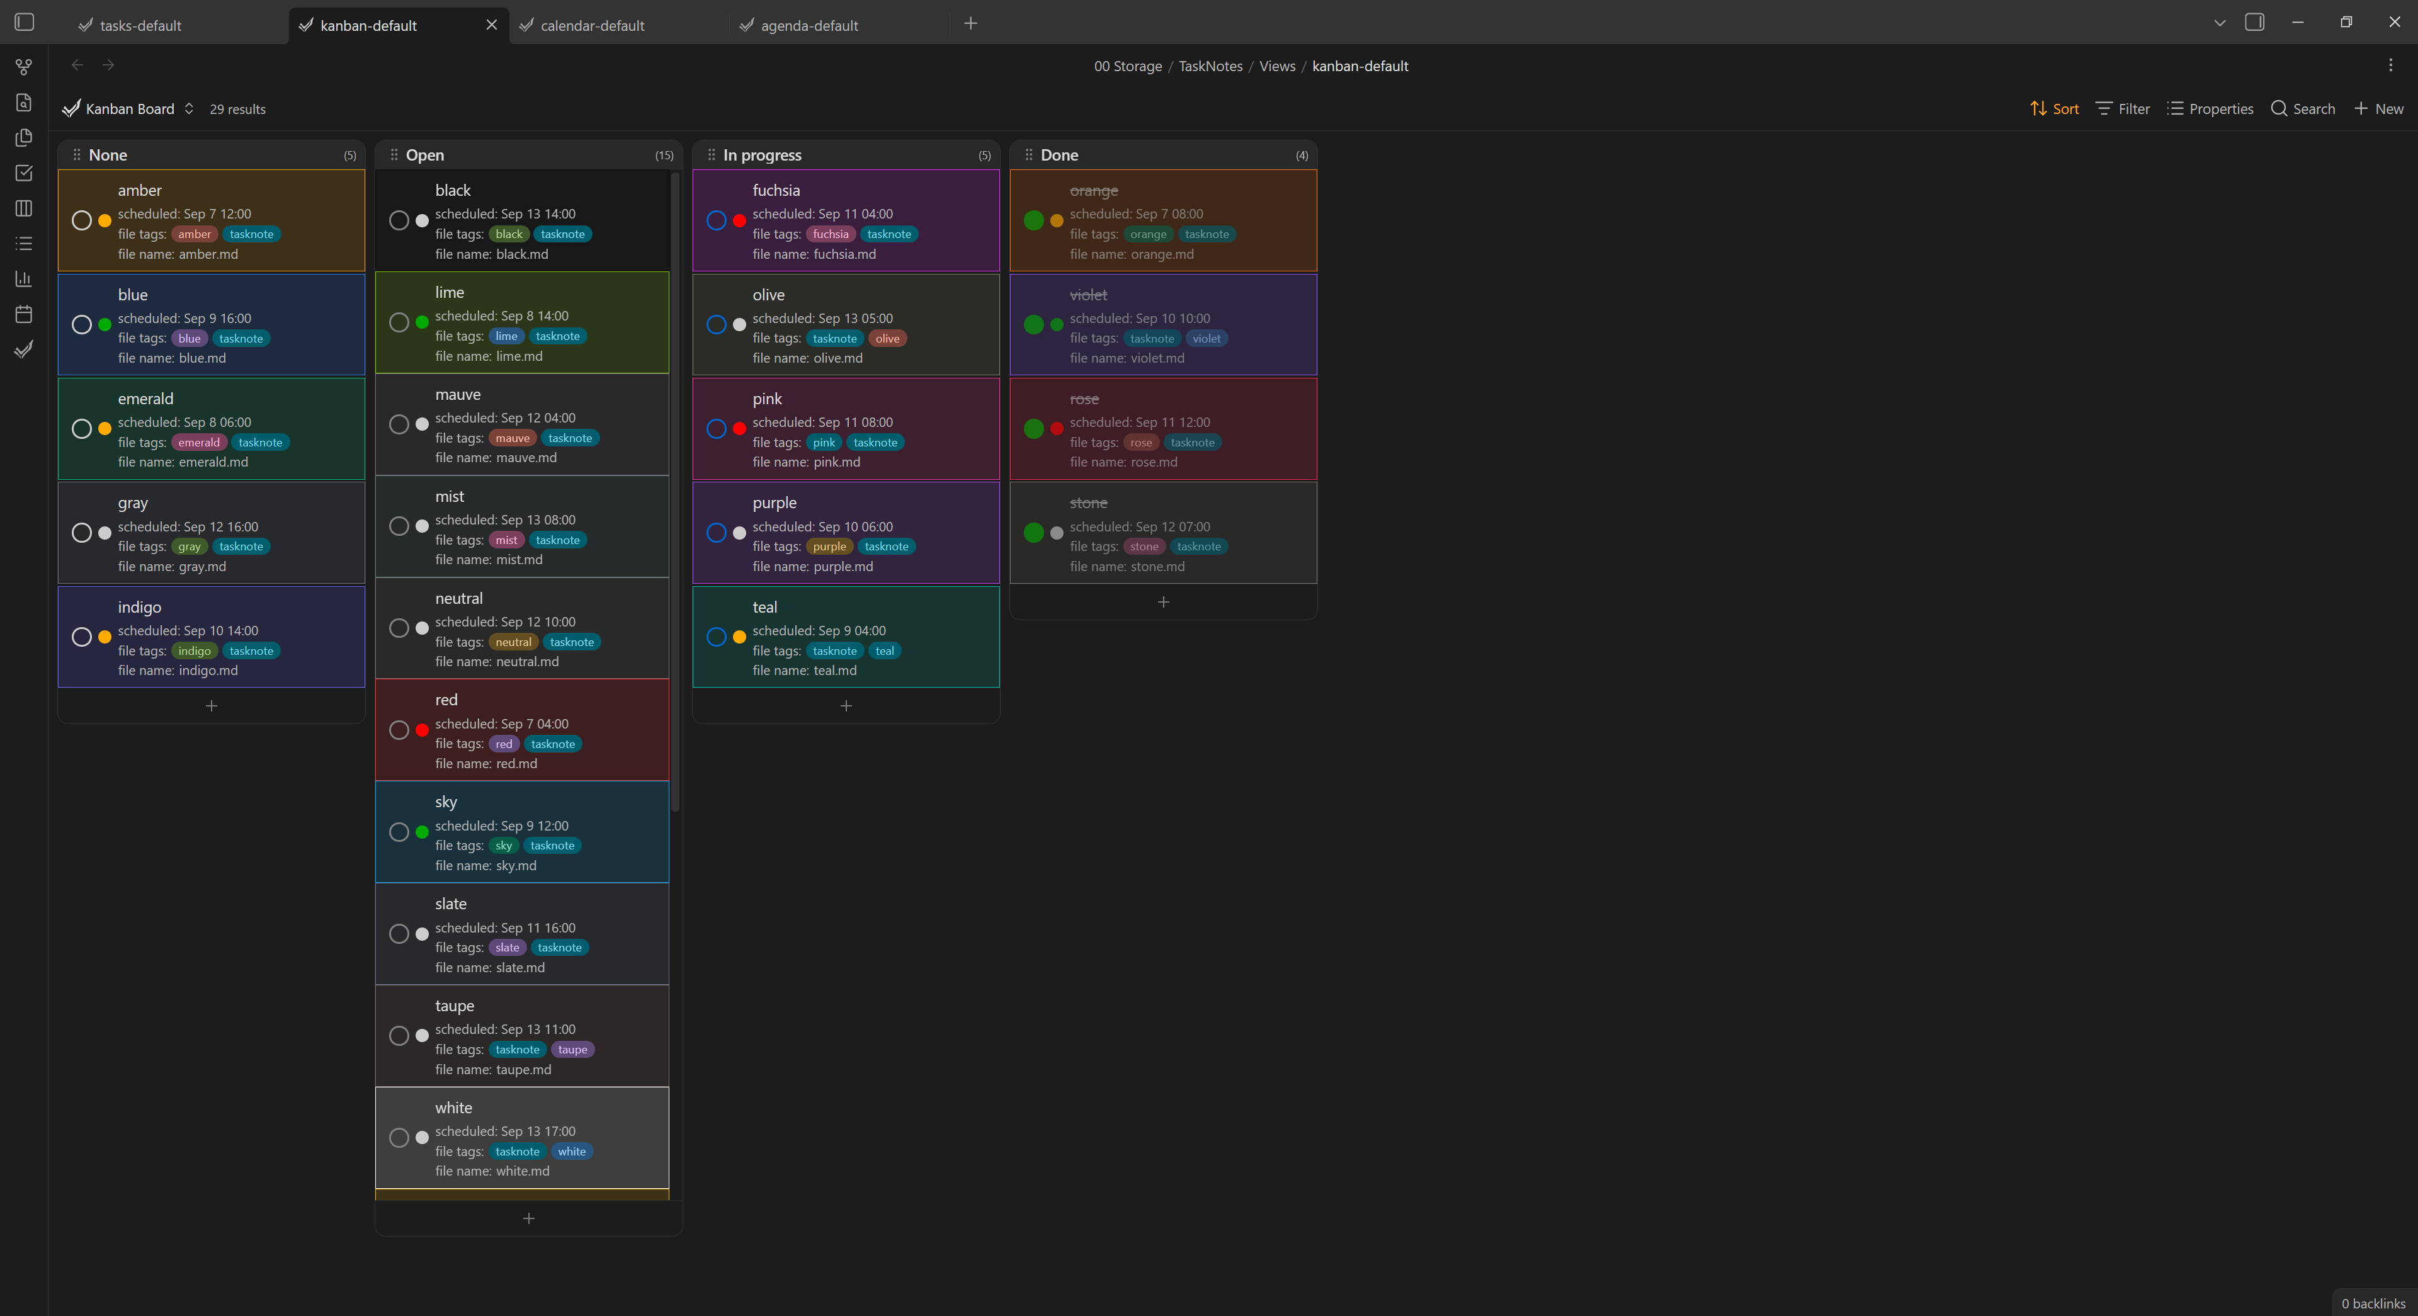Screen dimensions: 2418x1316
Task: Toggle the fuchsia task status circle
Action: pyautogui.click(x=716, y=220)
